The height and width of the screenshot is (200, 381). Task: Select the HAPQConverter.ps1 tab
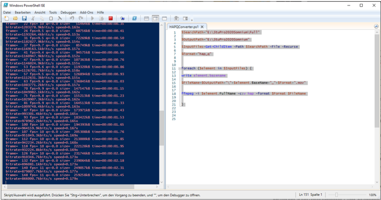(184, 27)
